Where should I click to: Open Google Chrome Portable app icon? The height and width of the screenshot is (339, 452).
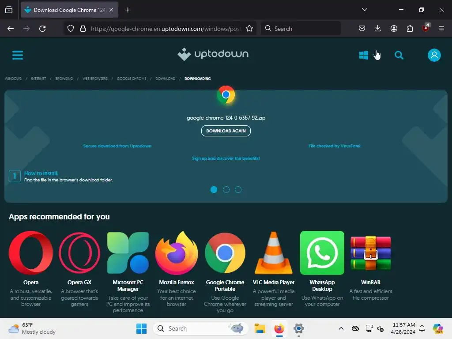pyautogui.click(x=225, y=253)
